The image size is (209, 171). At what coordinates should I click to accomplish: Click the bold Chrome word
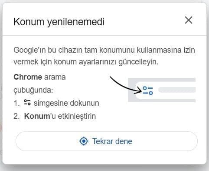(28, 77)
